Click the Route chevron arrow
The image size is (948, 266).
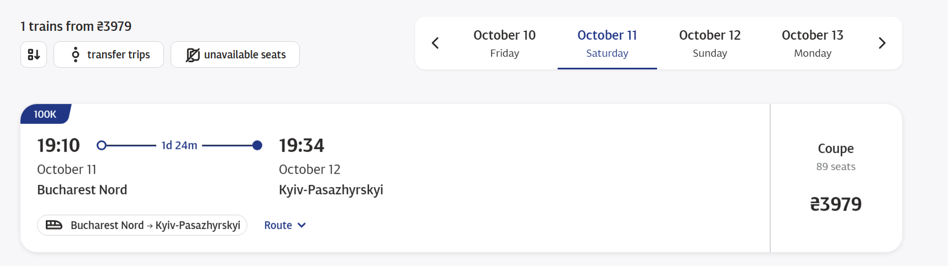point(301,225)
